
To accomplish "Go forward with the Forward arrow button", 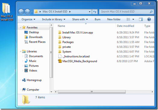I will 27,12.
